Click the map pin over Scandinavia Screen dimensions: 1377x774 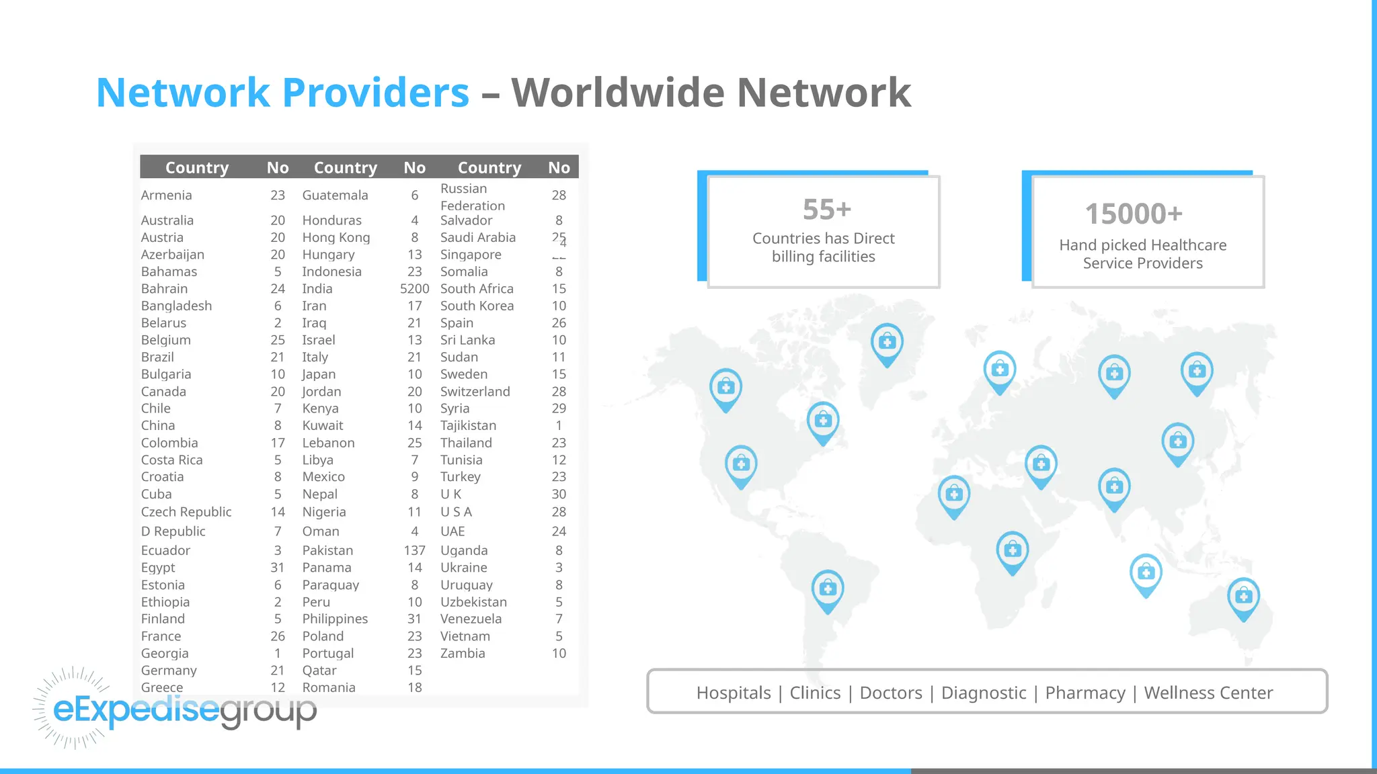[999, 371]
